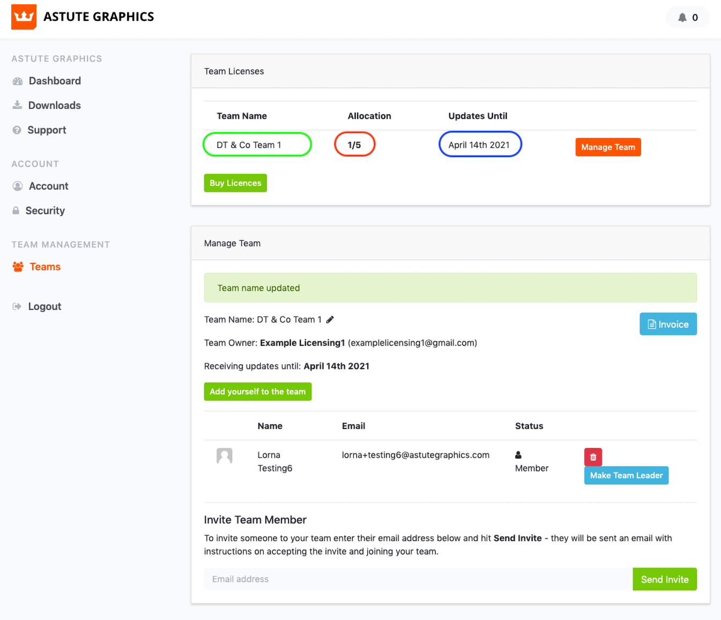Click the Logout arrow icon
Screen dimensions: 721x620
coord(17,306)
